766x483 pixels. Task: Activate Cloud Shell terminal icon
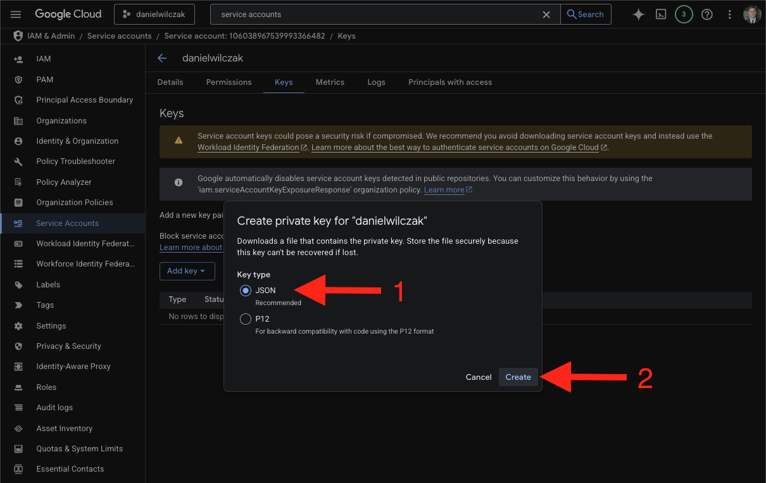[x=661, y=14]
